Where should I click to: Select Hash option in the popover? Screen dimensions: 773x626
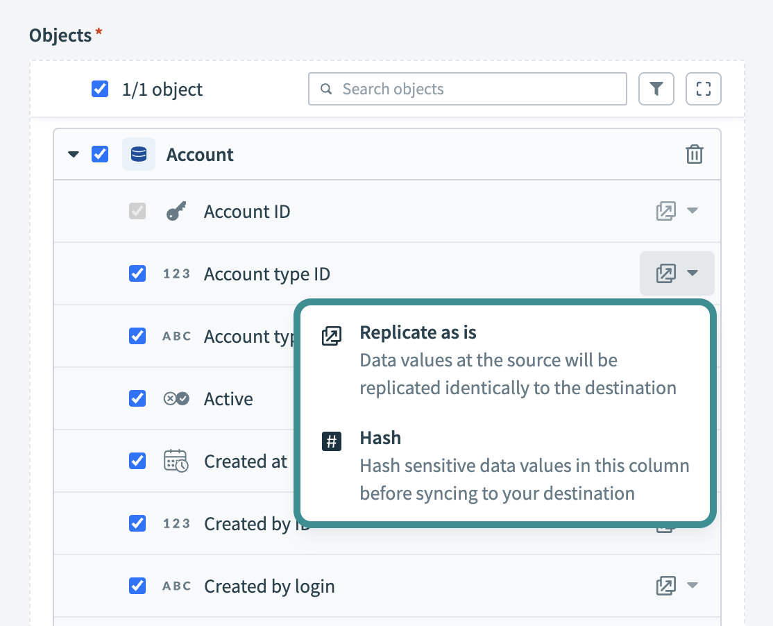click(380, 438)
